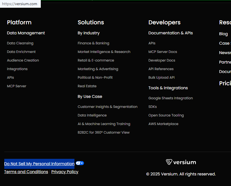Visit AWS Marketplace link
This screenshot has height=186, width=231.
coord(163,124)
